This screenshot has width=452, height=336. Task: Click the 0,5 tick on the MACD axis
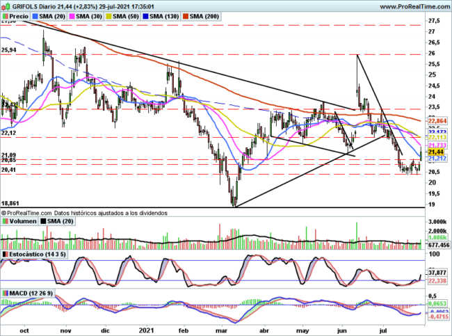[433, 296]
